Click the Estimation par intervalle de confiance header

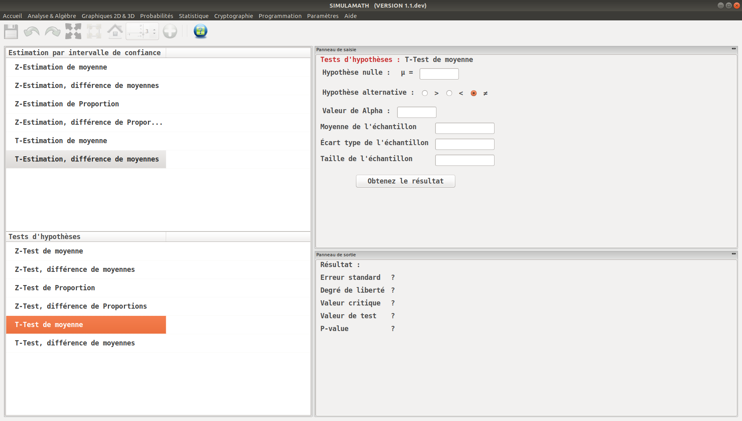click(86, 53)
